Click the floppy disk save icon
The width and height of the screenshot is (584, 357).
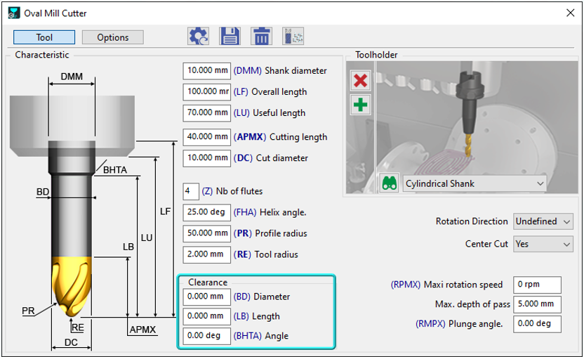230,37
